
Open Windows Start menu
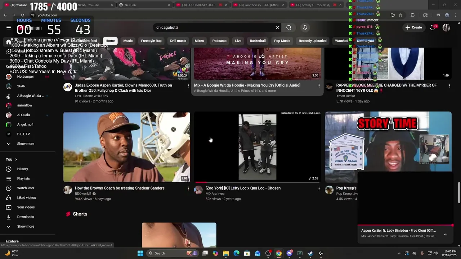click(140, 253)
